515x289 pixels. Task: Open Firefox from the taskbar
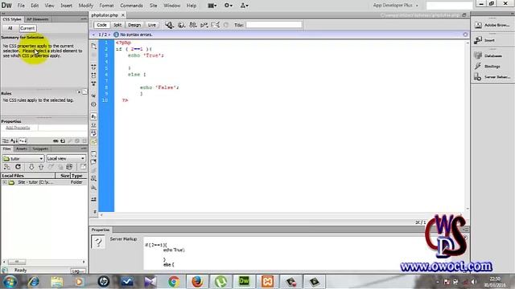[x=197, y=282]
